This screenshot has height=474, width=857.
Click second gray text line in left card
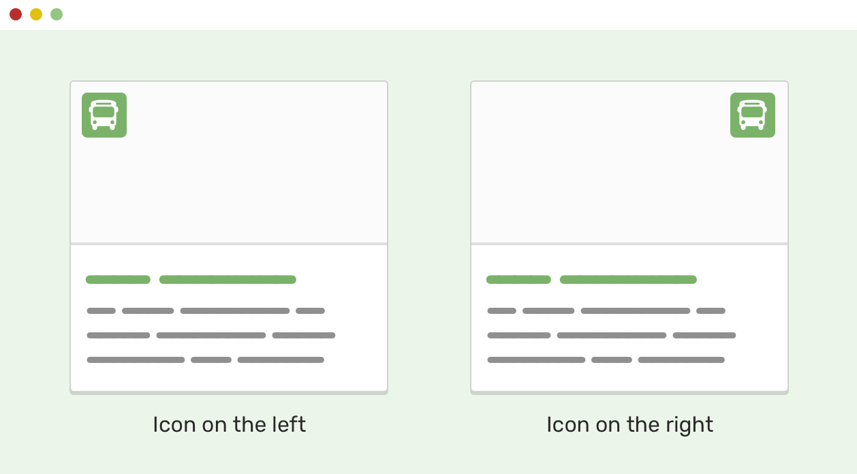tap(211, 335)
